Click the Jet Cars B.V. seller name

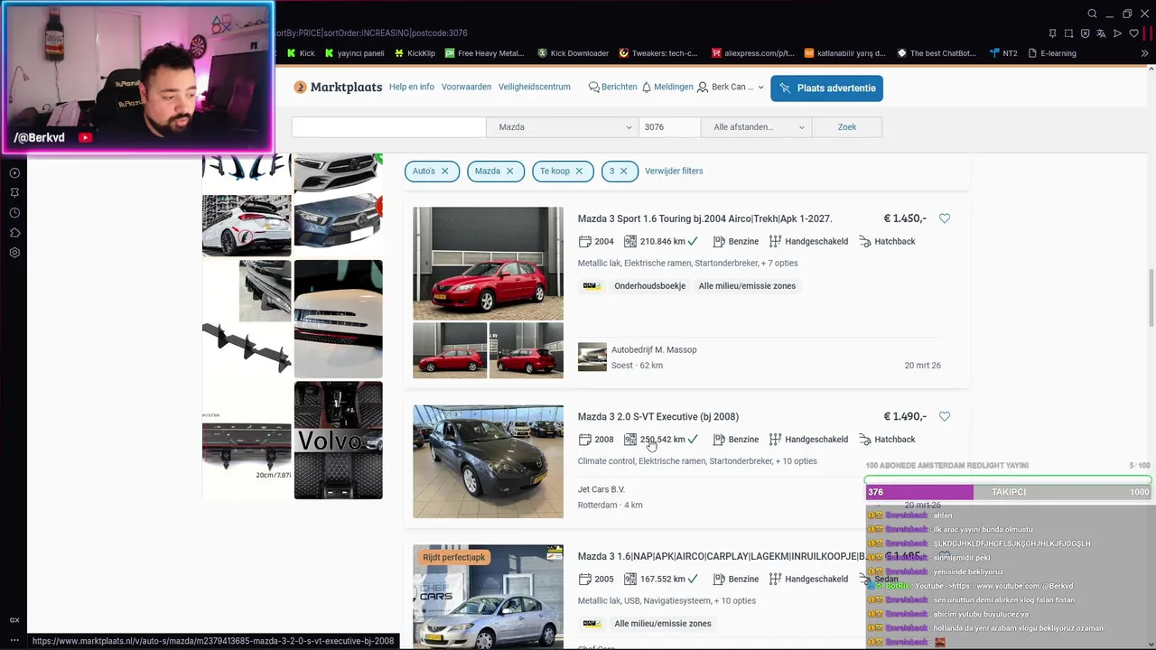point(601,489)
